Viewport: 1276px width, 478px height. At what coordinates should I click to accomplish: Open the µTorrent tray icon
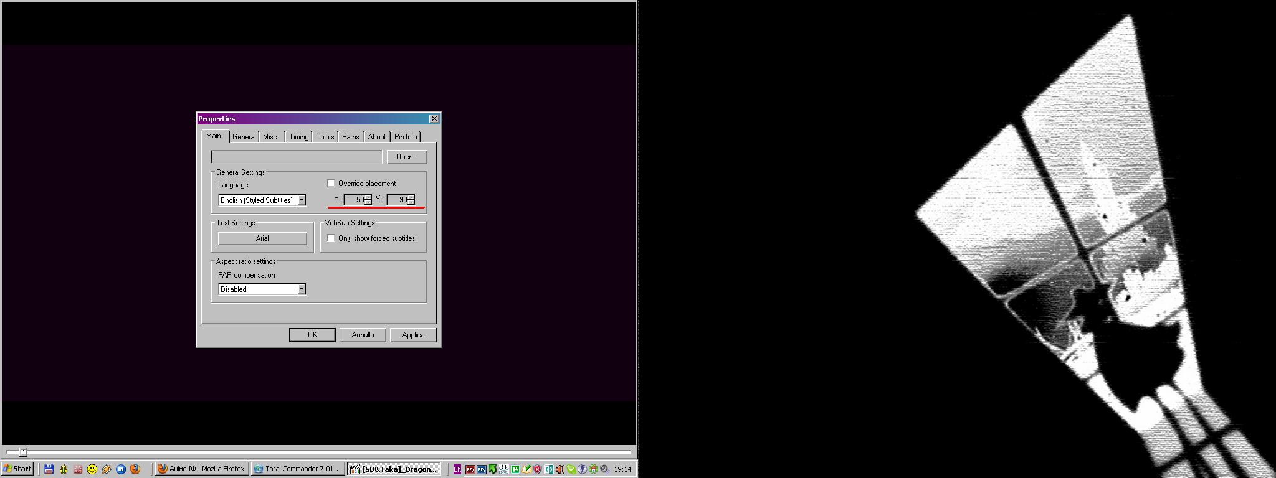pos(515,469)
